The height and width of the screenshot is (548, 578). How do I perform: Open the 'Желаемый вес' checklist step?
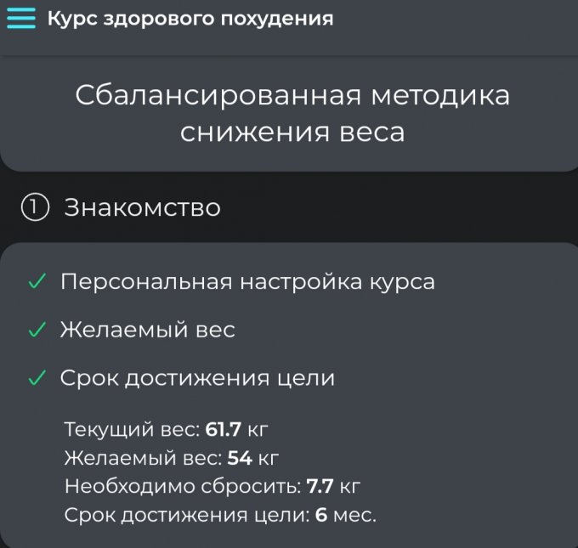(147, 330)
